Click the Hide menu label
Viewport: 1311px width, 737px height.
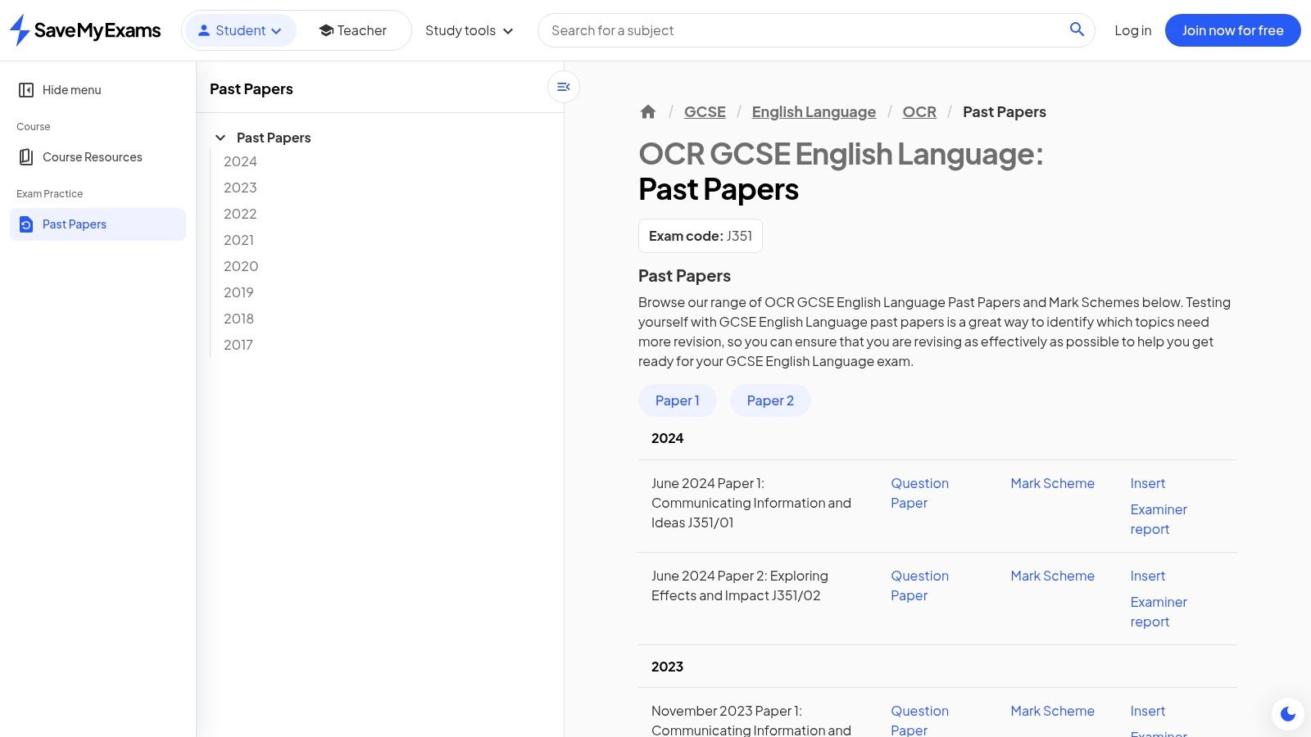(x=72, y=90)
